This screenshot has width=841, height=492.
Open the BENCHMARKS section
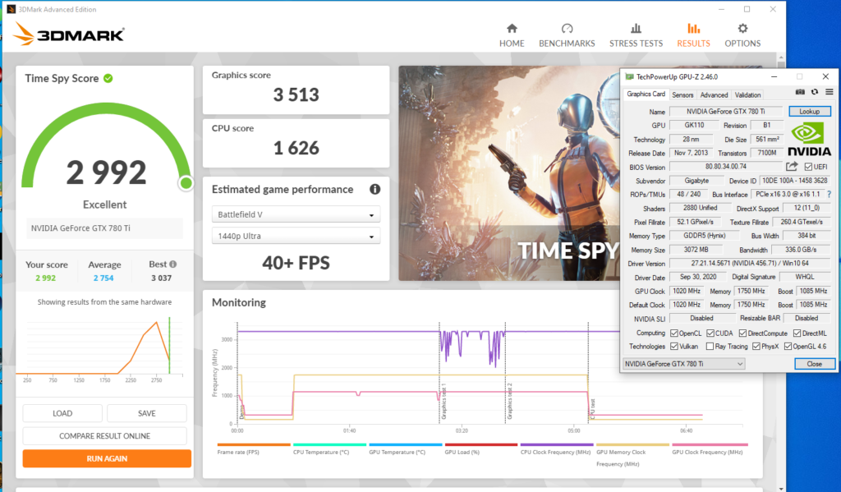coord(567,35)
